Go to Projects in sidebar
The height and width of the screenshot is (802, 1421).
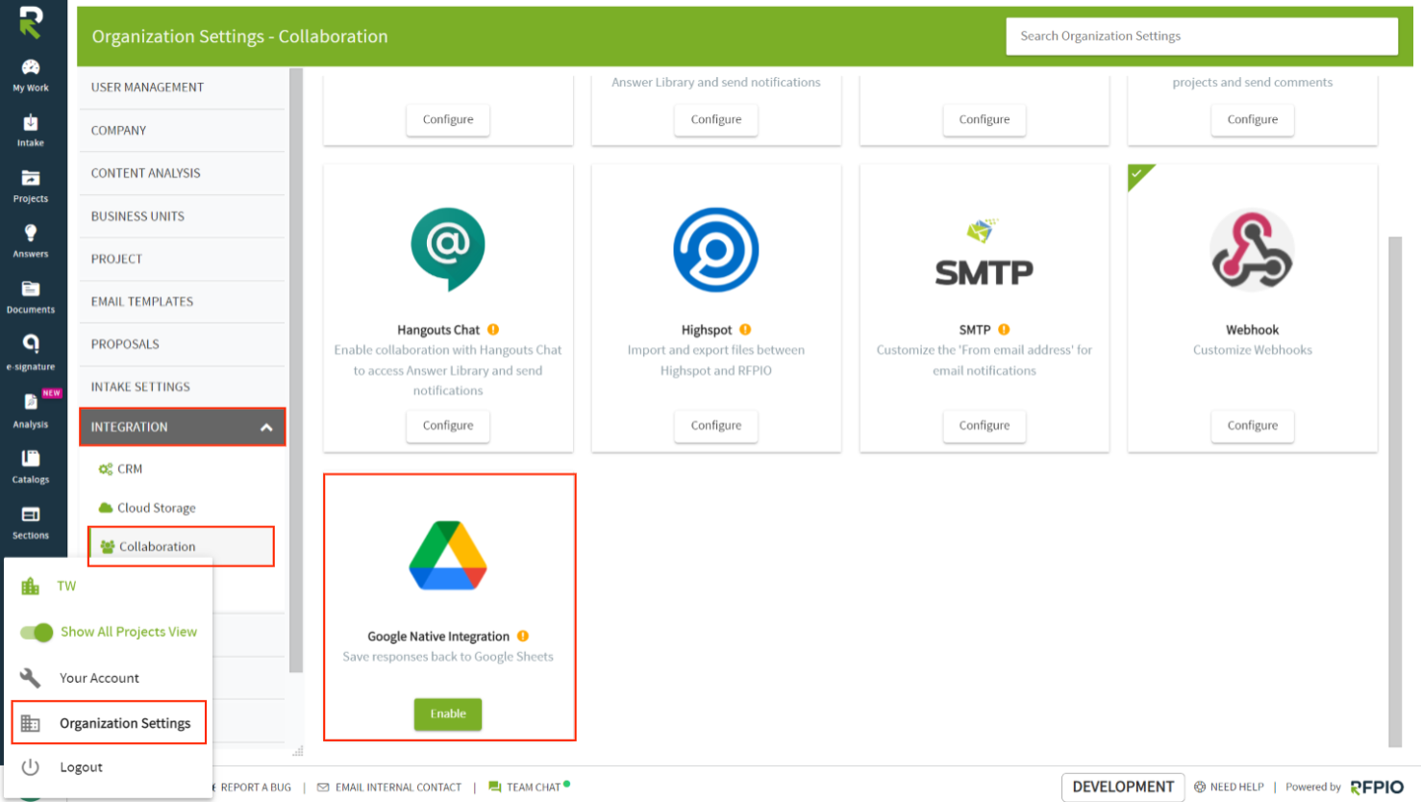pos(31,186)
